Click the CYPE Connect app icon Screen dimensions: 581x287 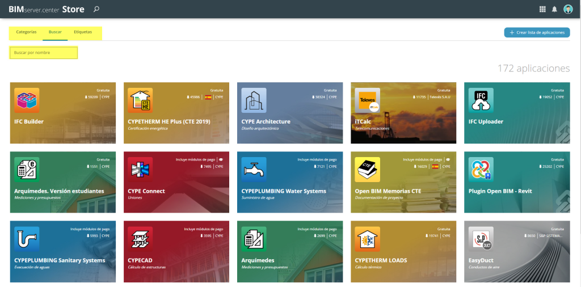click(x=140, y=170)
